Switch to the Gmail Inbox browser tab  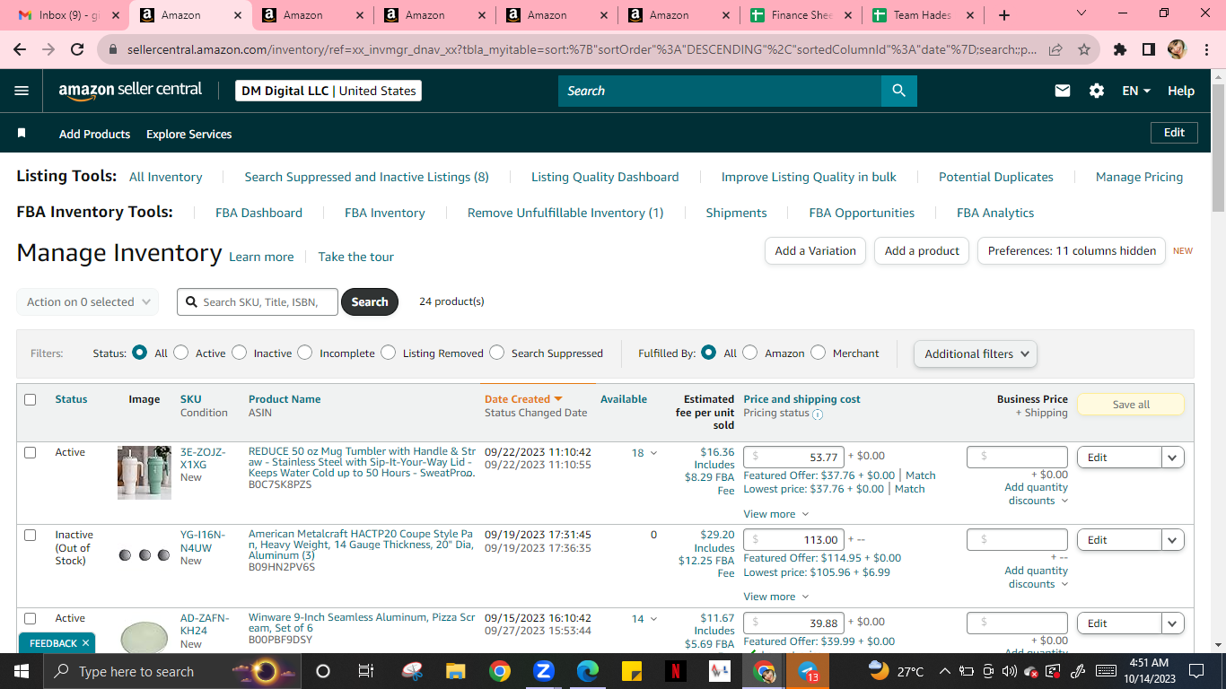[69, 15]
